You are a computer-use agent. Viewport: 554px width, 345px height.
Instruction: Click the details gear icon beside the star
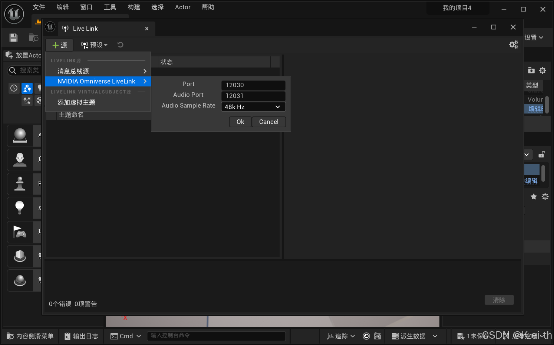tap(545, 197)
